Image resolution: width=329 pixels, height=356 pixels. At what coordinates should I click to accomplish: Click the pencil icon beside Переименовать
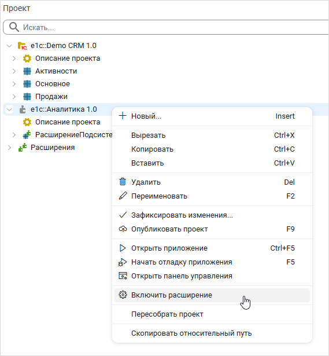pos(123,196)
